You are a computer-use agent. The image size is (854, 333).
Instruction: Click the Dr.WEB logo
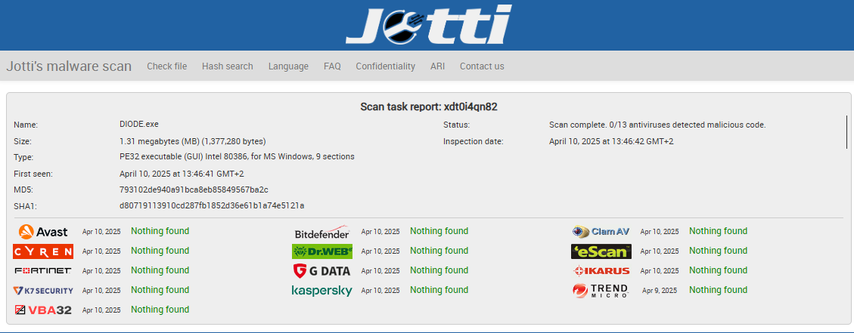pyautogui.click(x=322, y=251)
